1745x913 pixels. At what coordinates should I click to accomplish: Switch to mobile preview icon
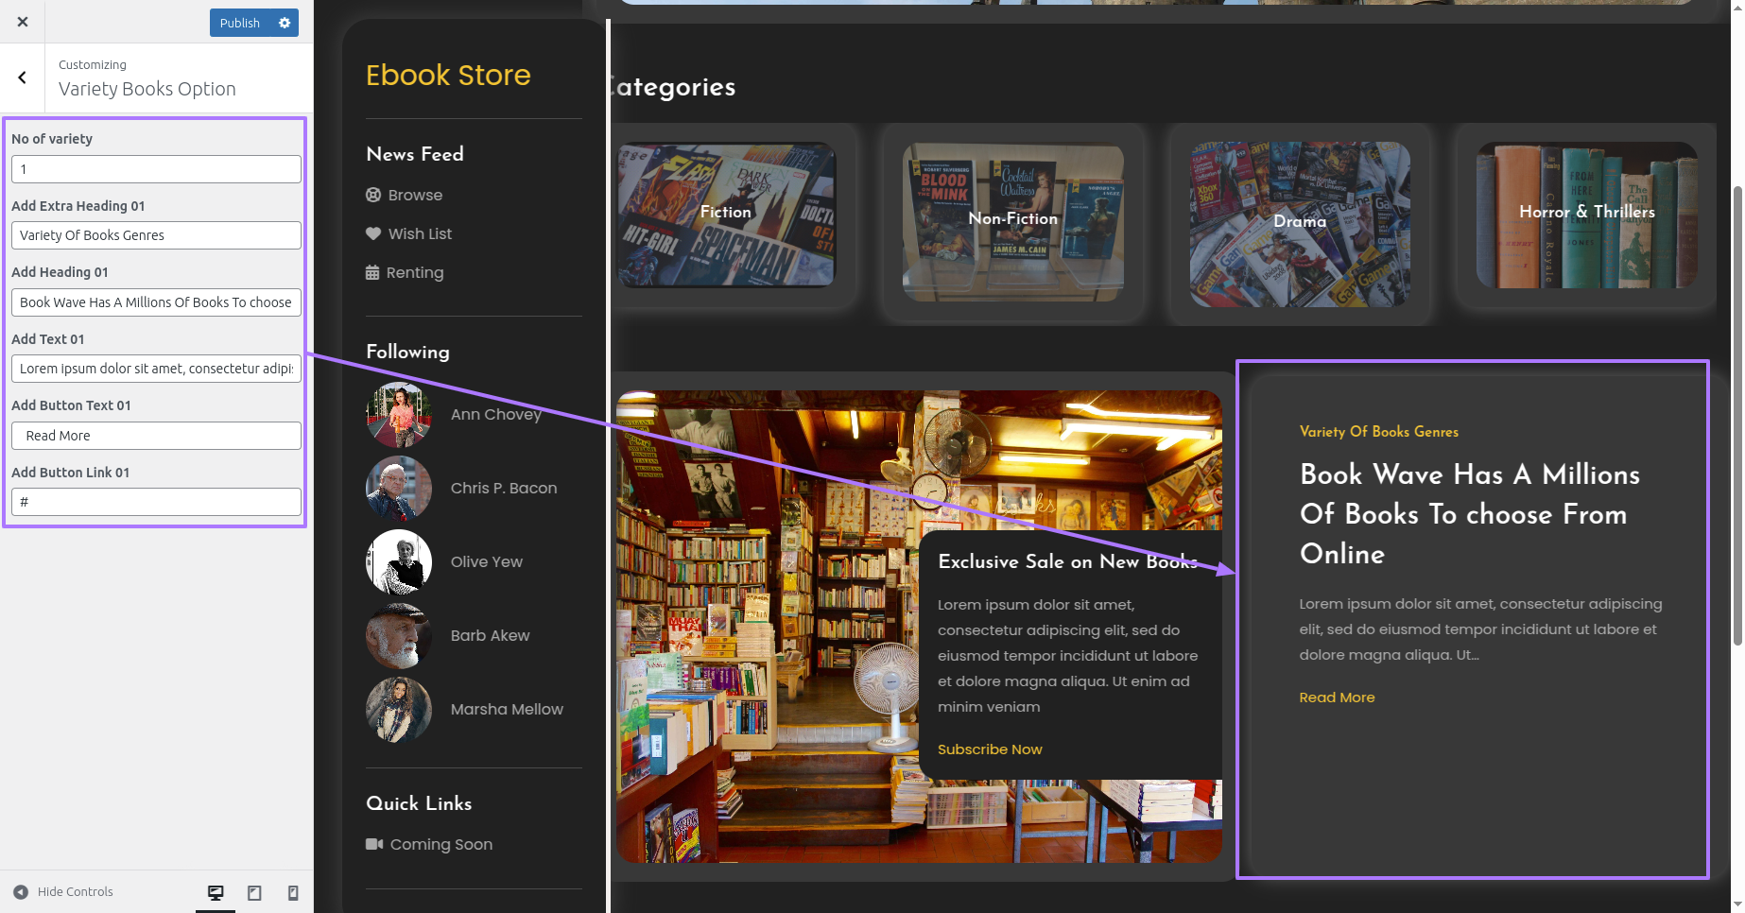[293, 892]
